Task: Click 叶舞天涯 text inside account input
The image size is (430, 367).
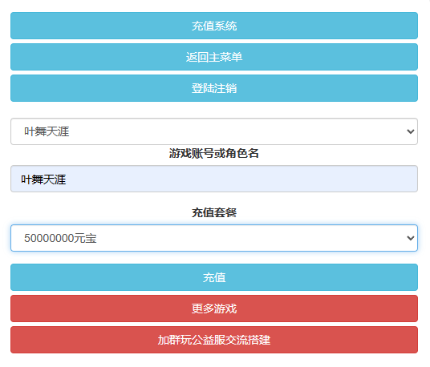Action: [43, 179]
